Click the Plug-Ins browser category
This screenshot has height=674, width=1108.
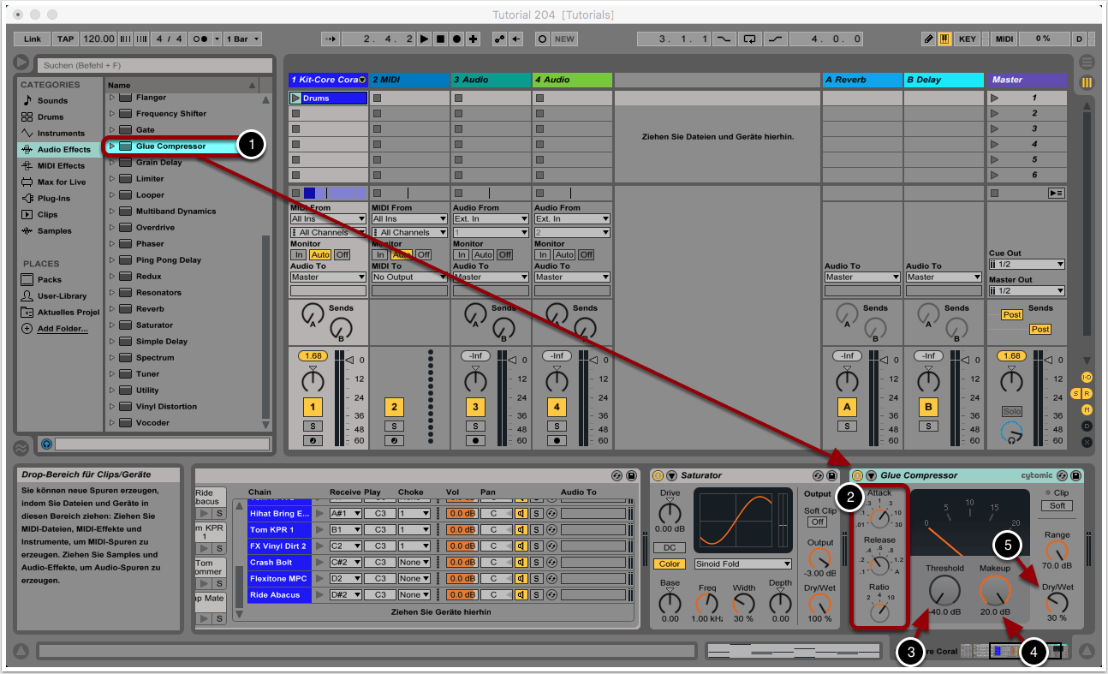click(53, 198)
